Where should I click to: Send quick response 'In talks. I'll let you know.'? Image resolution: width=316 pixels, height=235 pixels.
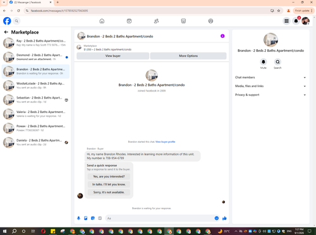[x=109, y=184]
